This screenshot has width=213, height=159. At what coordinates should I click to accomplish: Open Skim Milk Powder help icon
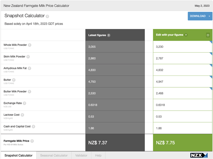pos(28,57)
